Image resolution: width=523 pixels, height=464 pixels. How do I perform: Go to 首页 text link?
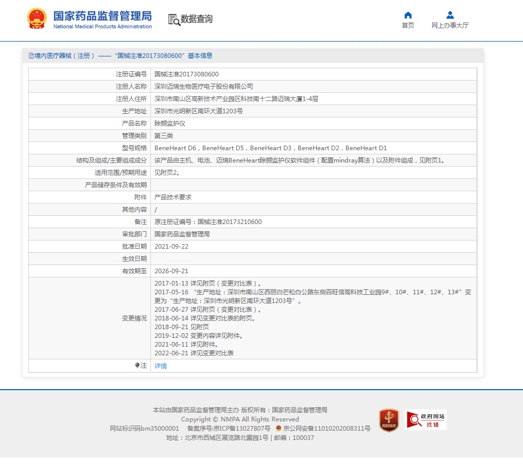[x=408, y=25]
